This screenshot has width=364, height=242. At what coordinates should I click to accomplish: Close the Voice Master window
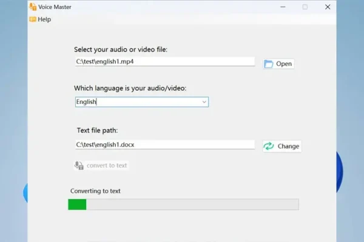(x=328, y=7)
